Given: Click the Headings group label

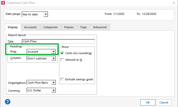Looking at the screenshot, I should coord(16,46).
